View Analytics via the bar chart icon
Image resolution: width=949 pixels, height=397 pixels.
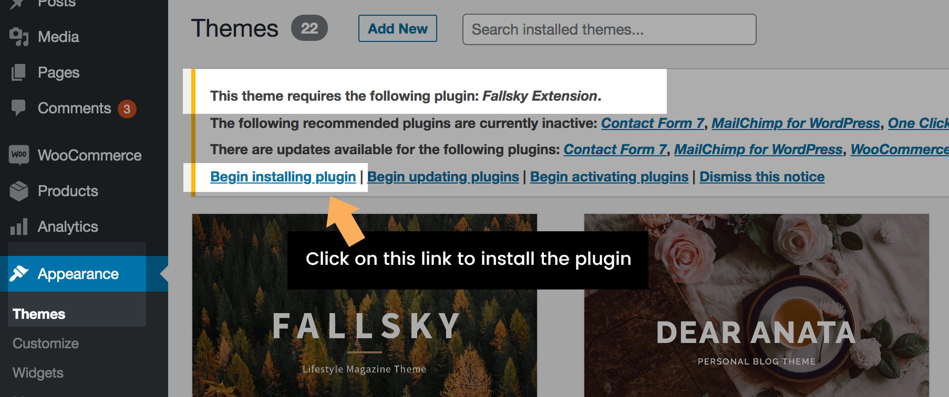(19, 227)
